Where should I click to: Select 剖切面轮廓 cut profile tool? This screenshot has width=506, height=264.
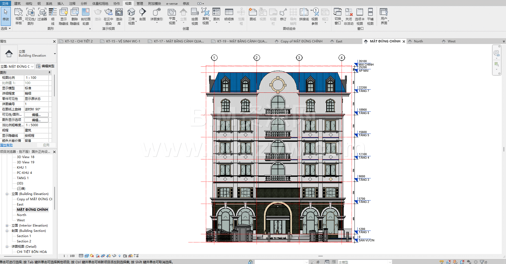click(86, 16)
